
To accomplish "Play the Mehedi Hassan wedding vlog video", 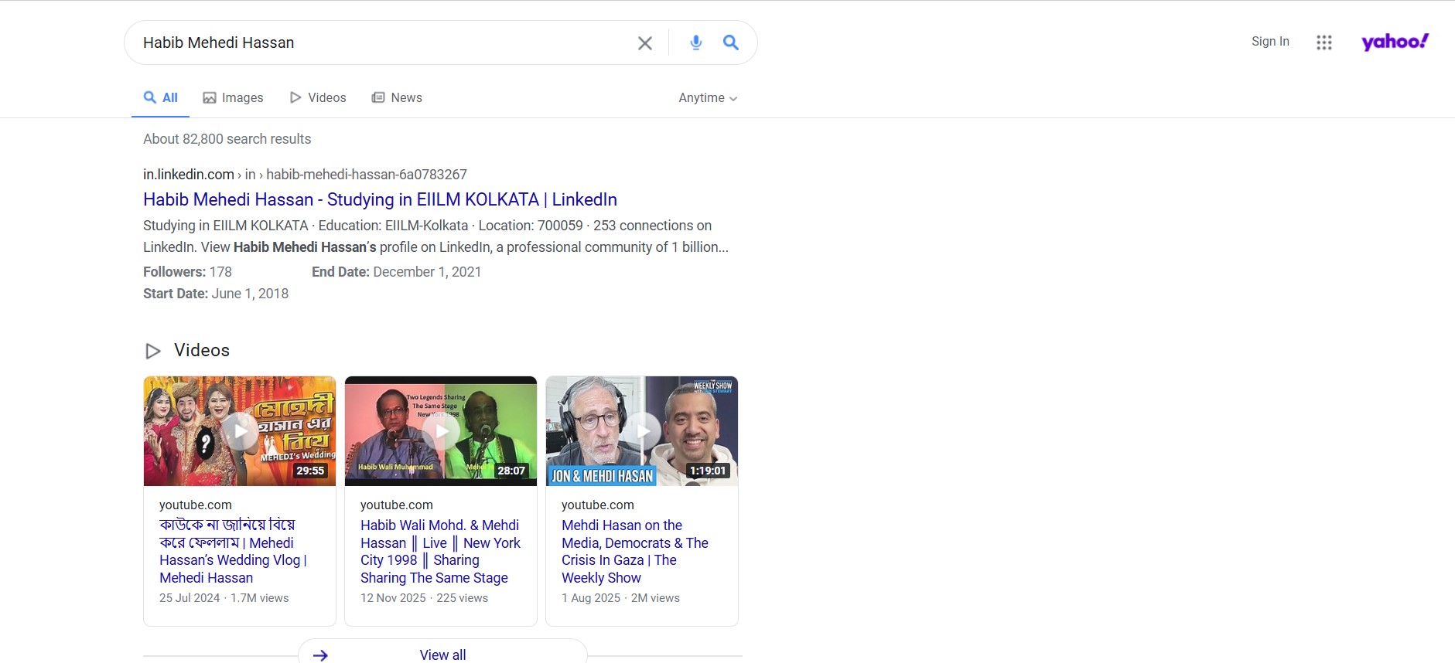I will 240,431.
